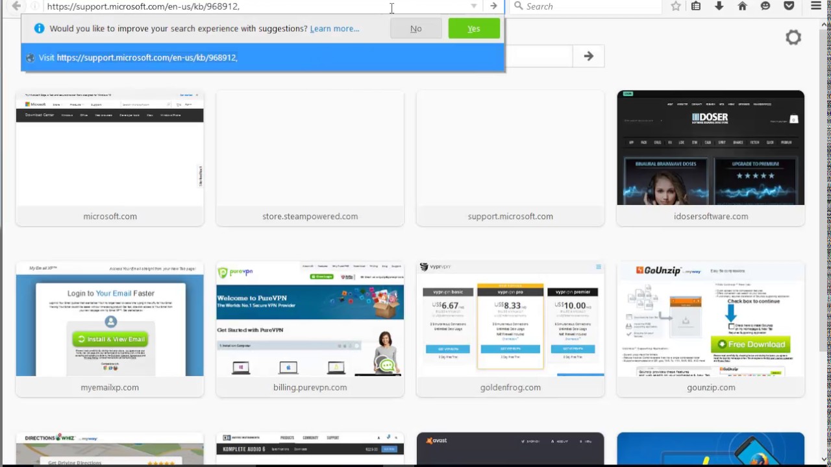
Task: Click the myemailxp.com label
Action: (110, 387)
